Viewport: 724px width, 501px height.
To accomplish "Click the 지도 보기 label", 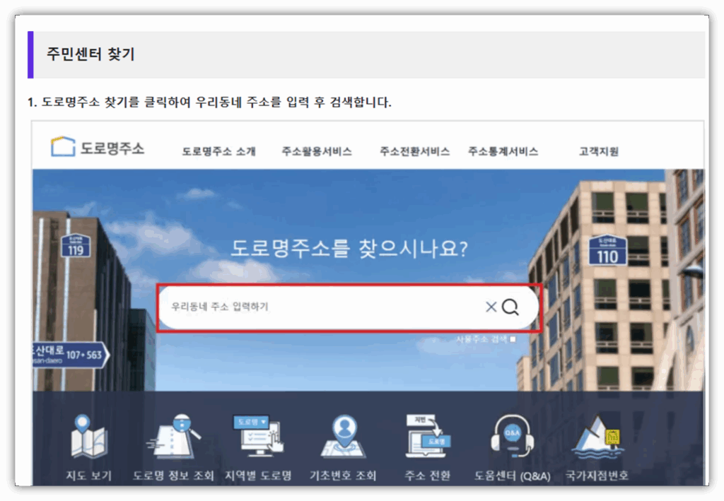I will point(88,476).
